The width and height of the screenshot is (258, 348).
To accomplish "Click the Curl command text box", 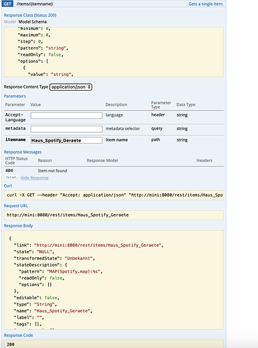I will point(114,195).
